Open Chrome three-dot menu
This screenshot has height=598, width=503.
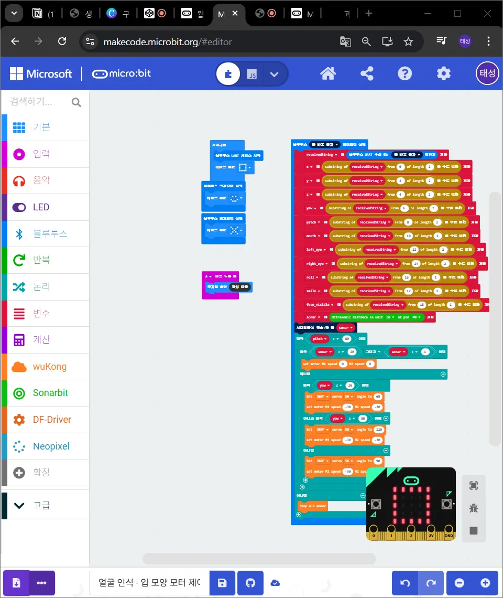(488, 41)
